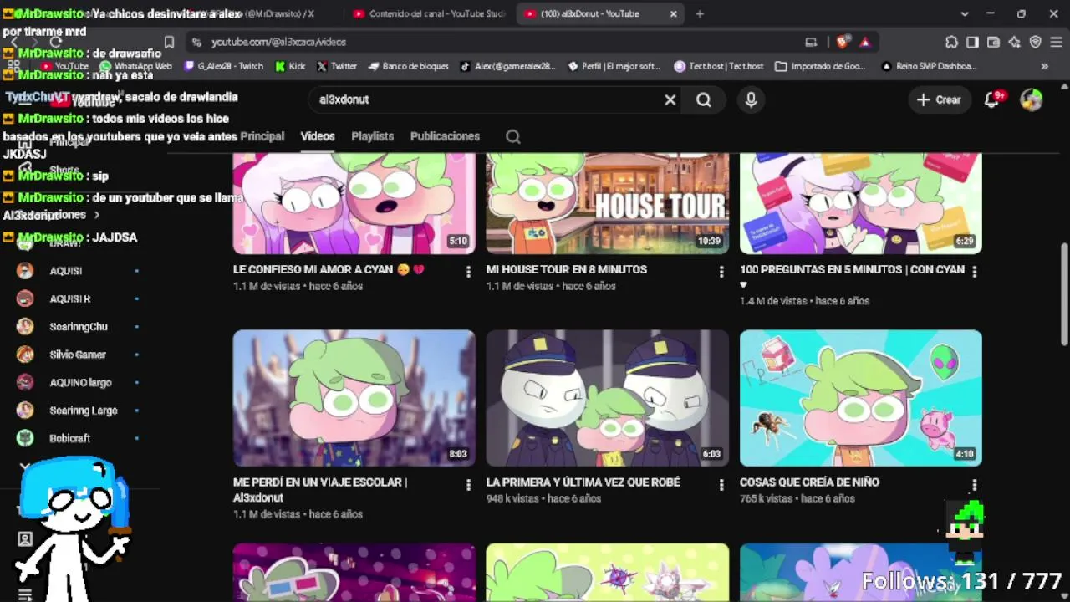This screenshot has width=1070, height=602.
Task: Open Brave VPN shield icon
Action: pos(1035,42)
